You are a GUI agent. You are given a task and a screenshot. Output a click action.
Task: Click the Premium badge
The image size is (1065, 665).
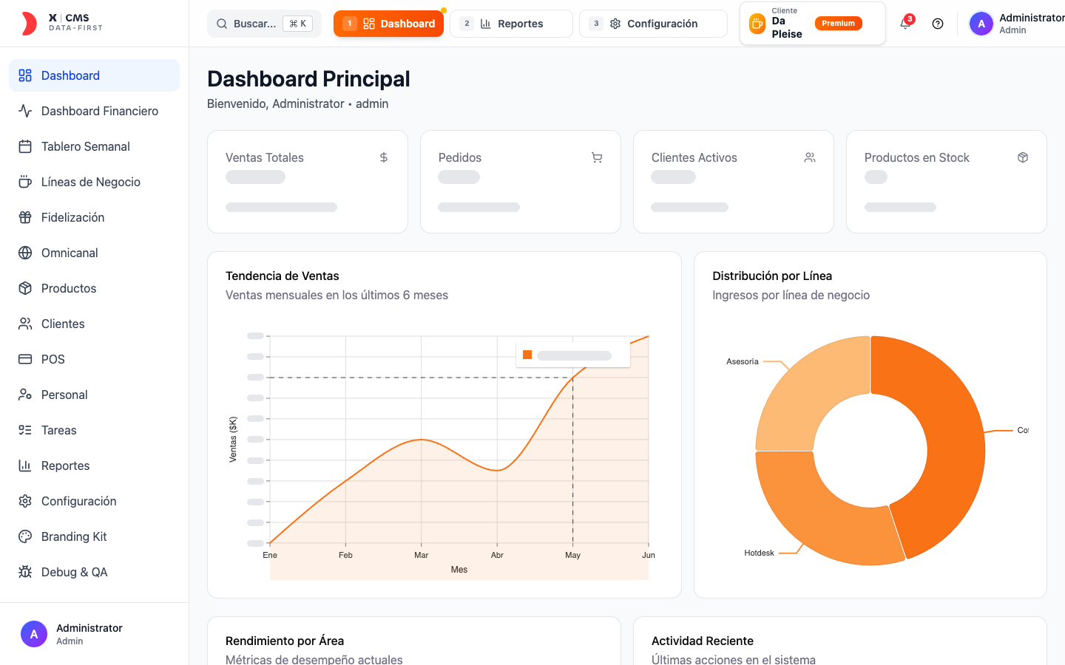[839, 24]
